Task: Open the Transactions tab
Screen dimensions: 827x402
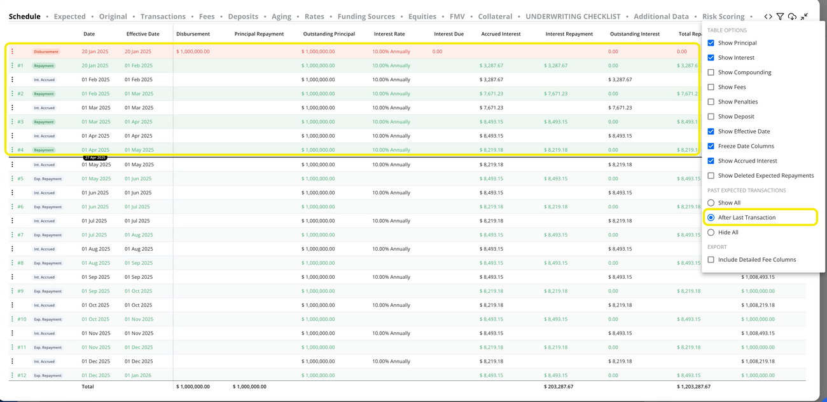Action: [x=163, y=17]
